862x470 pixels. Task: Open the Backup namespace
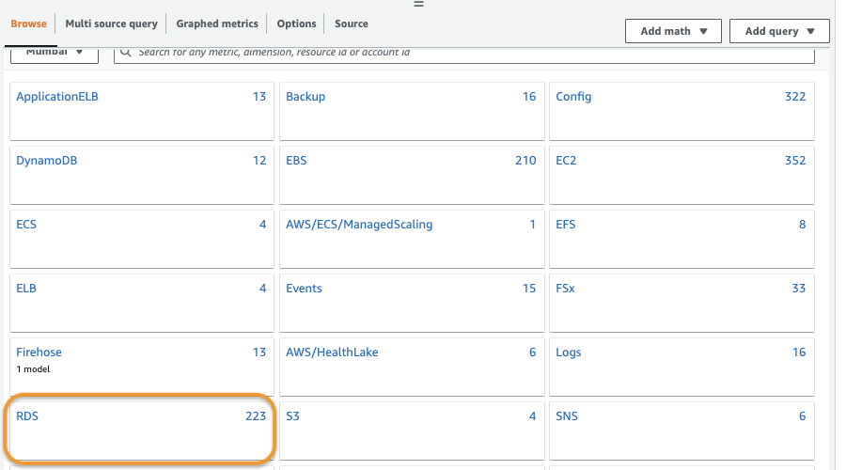[412, 112]
